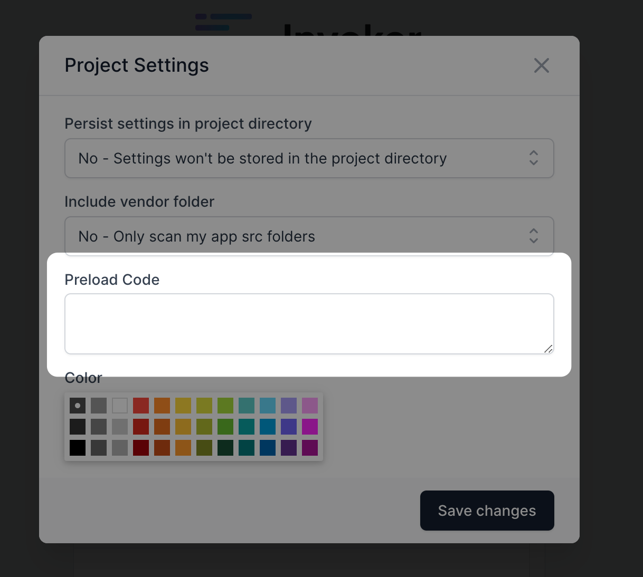
Task: Open the 'Include vendor folder' dropdown
Action: pyautogui.click(x=309, y=236)
